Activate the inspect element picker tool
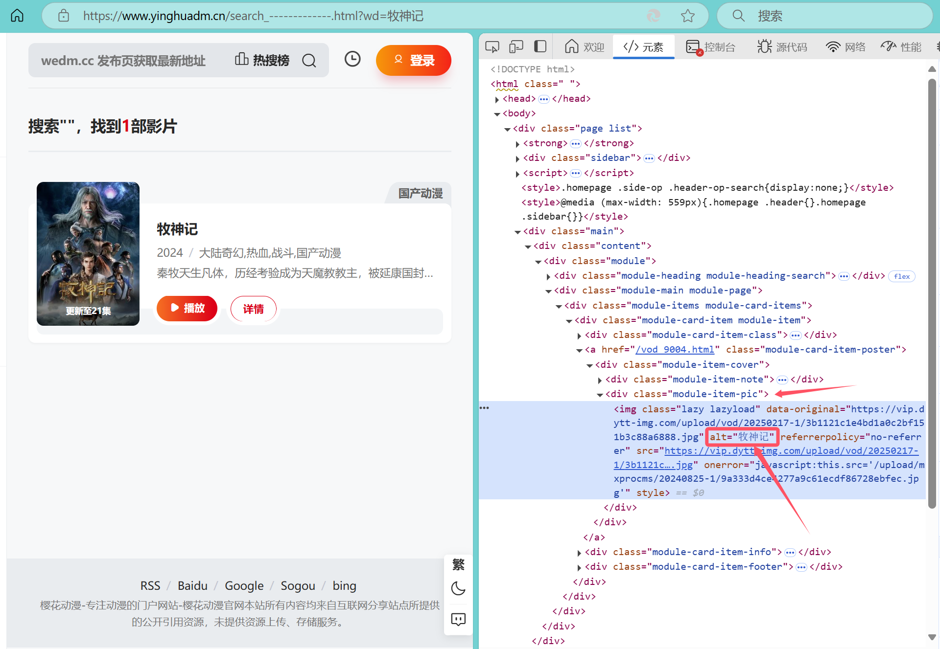Screen dimensions: 940x649 (492, 47)
